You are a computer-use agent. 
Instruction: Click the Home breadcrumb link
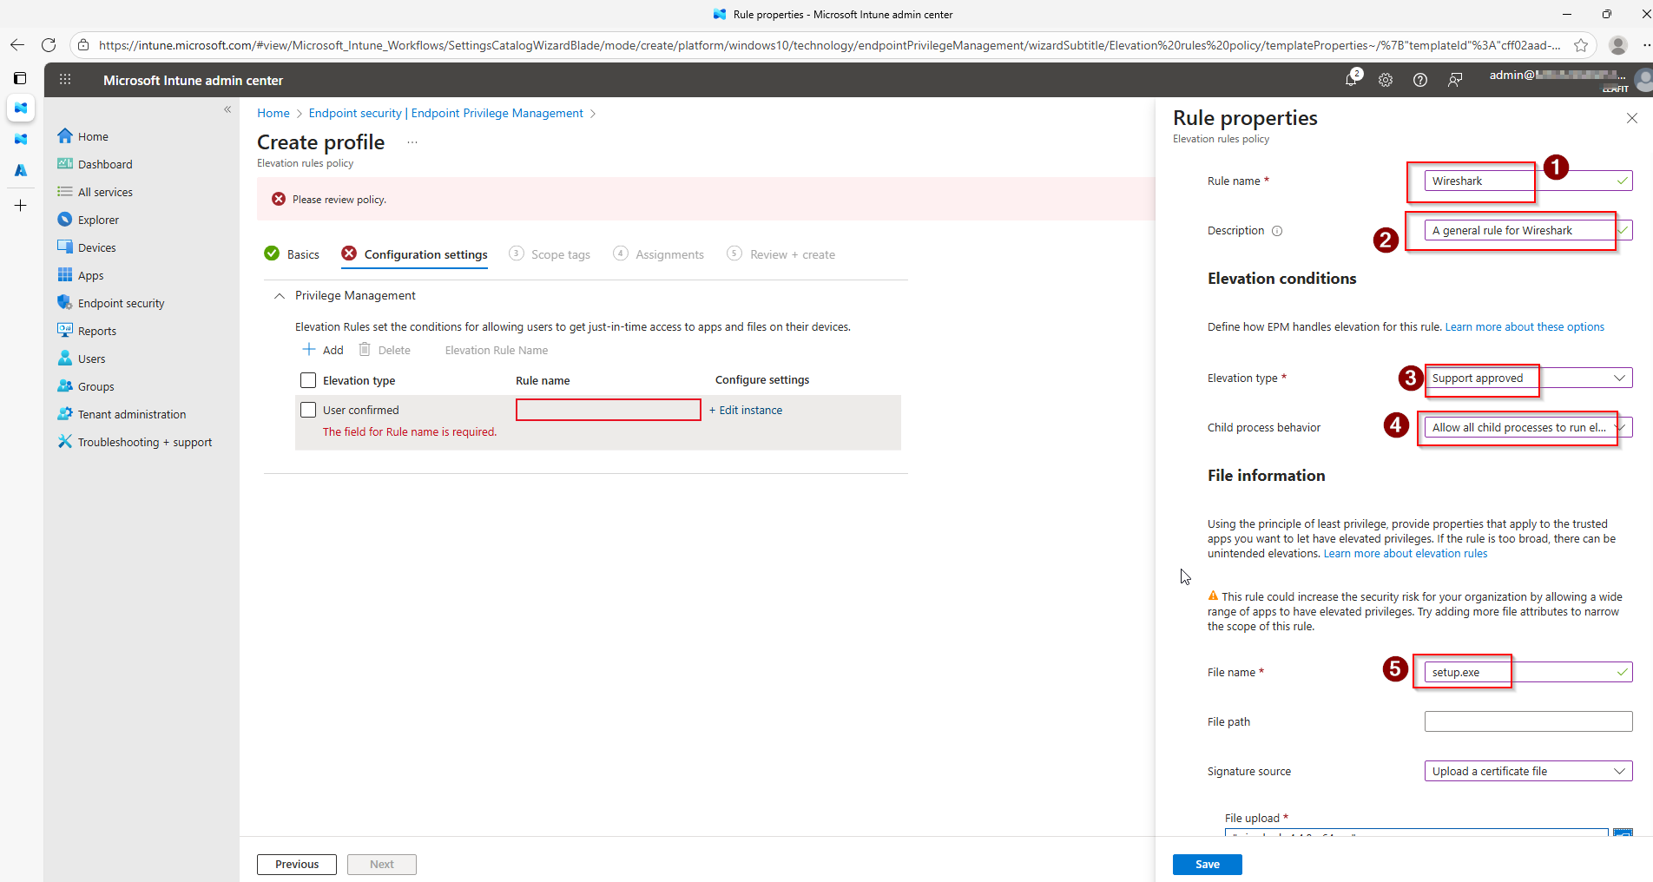click(x=273, y=113)
